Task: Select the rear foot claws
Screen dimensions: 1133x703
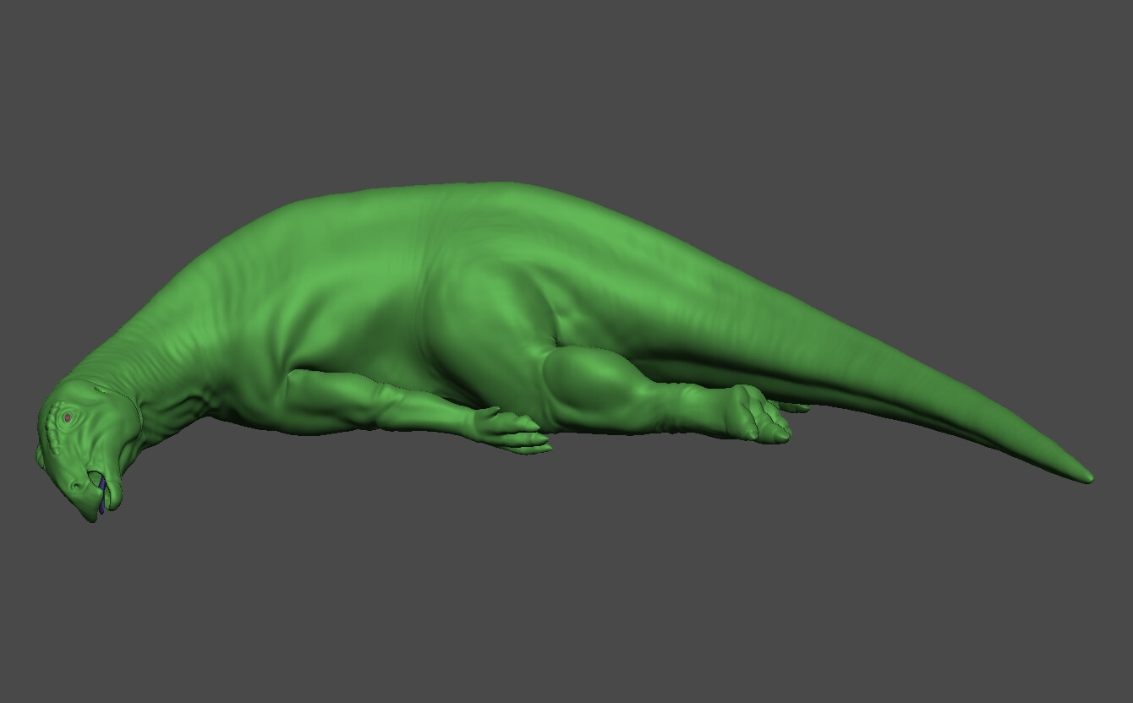Action: click(765, 418)
